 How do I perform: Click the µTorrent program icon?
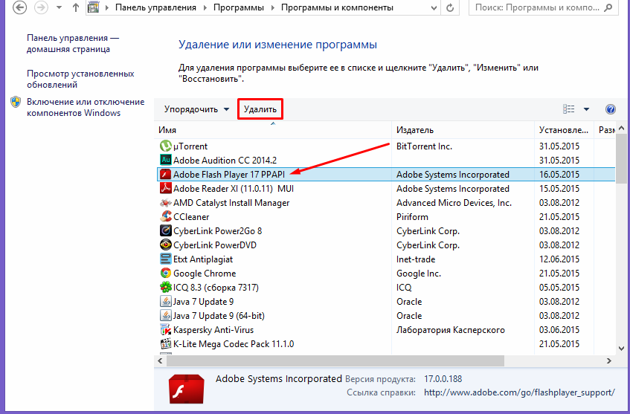(x=166, y=146)
